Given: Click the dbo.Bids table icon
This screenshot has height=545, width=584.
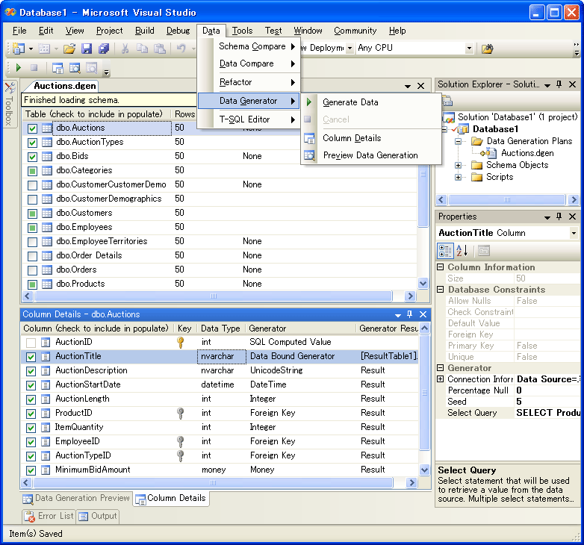Looking at the screenshot, I should [47, 156].
